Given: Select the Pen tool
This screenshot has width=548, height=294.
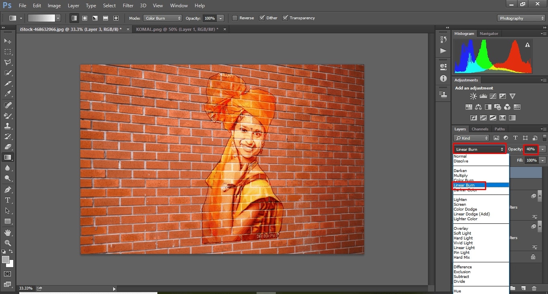Looking at the screenshot, I should [8, 189].
